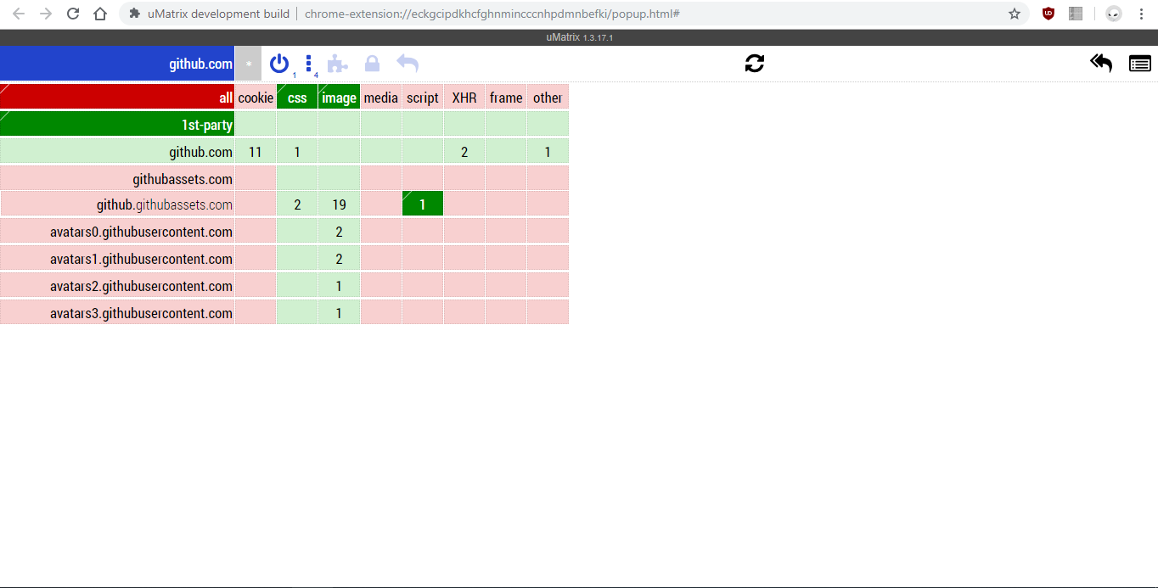This screenshot has width=1158, height=588.
Task: Click the green script cell for github.githubassets.com
Action: pyautogui.click(x=422, y=204)
